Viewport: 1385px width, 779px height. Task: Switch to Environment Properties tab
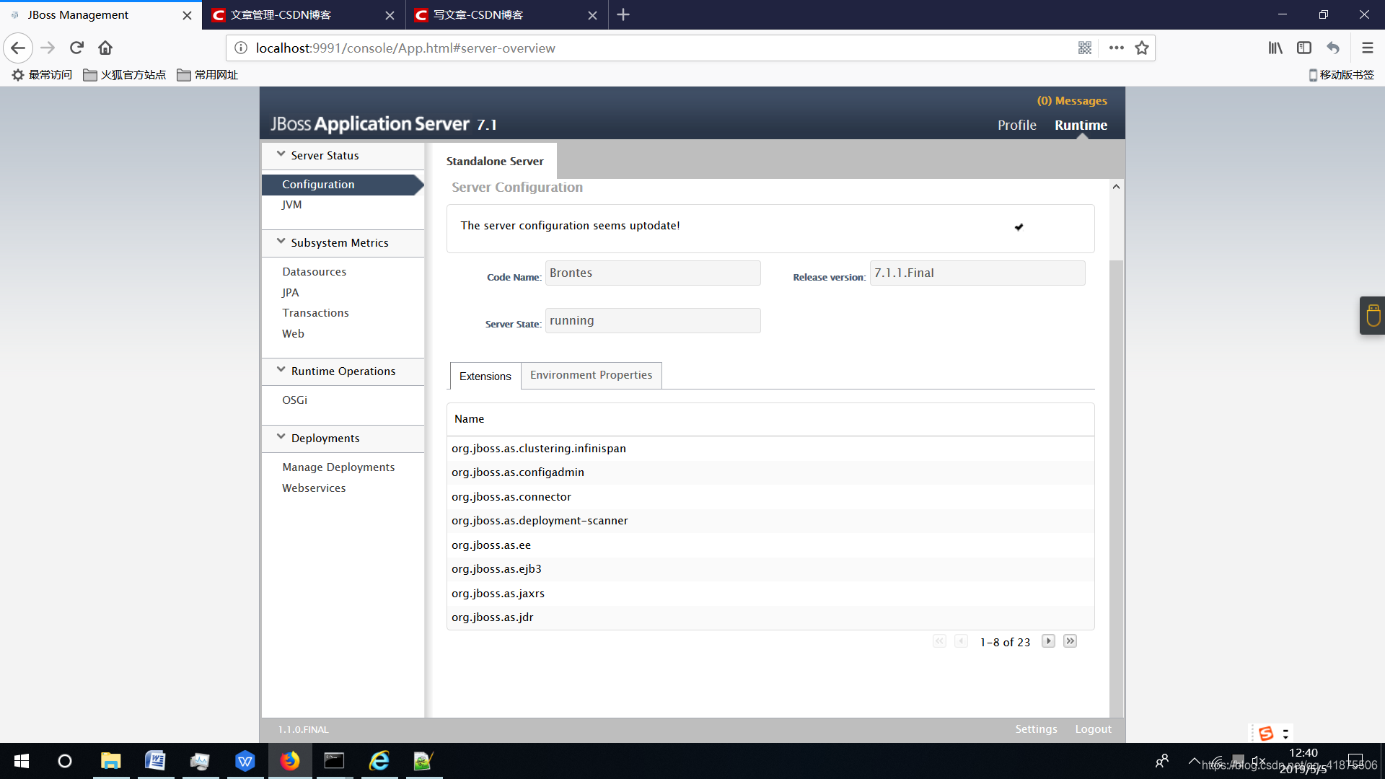click(591, 375)
